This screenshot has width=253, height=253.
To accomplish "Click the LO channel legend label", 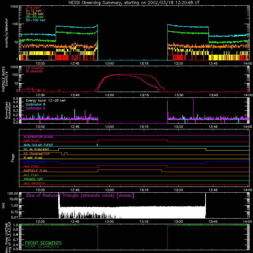I will [x=35, y=68].
